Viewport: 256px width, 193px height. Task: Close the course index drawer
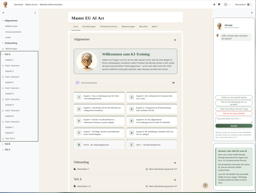click(x=3, y=13)
